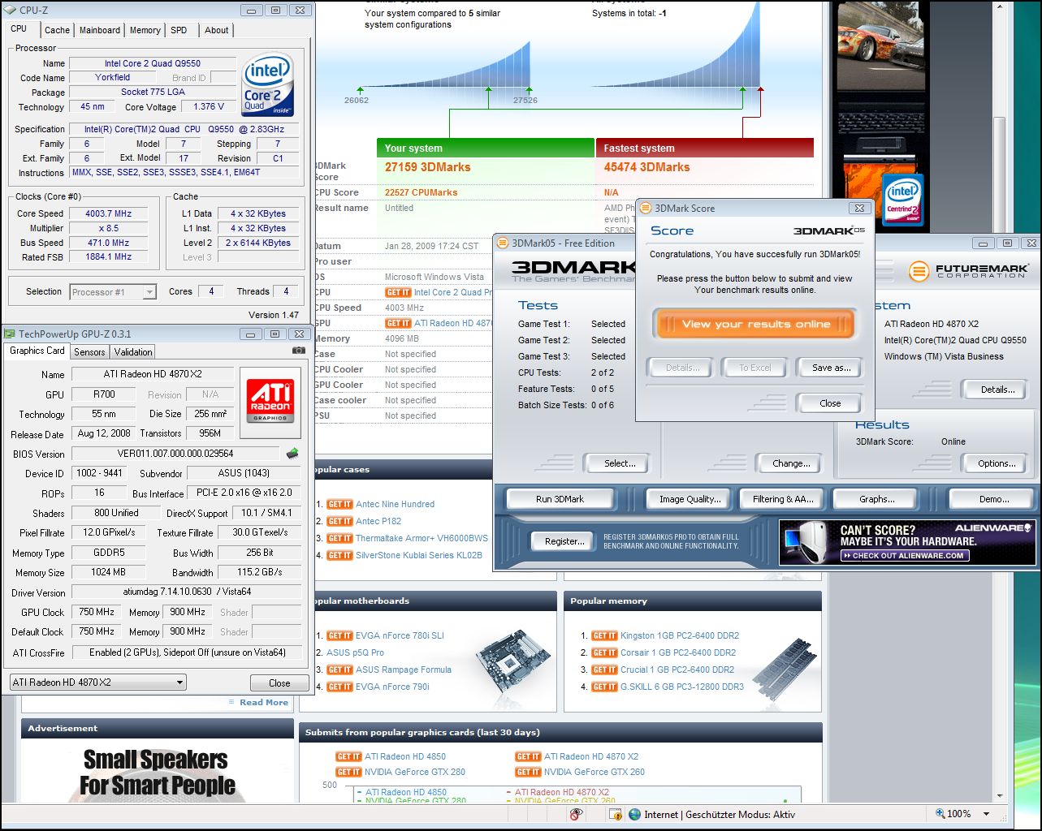The image size is (1042, 831).
Task: Click Close in the 3DMark Score dialog
Action: point(830,403)
